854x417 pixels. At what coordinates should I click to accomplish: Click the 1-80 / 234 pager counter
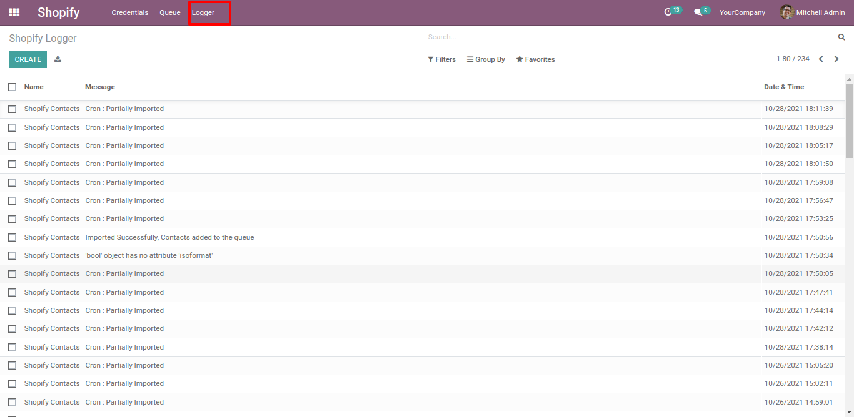click(x=793, y=59)
